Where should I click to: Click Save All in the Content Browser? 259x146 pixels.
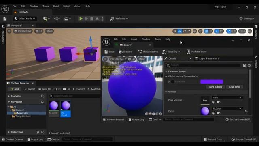44,89
